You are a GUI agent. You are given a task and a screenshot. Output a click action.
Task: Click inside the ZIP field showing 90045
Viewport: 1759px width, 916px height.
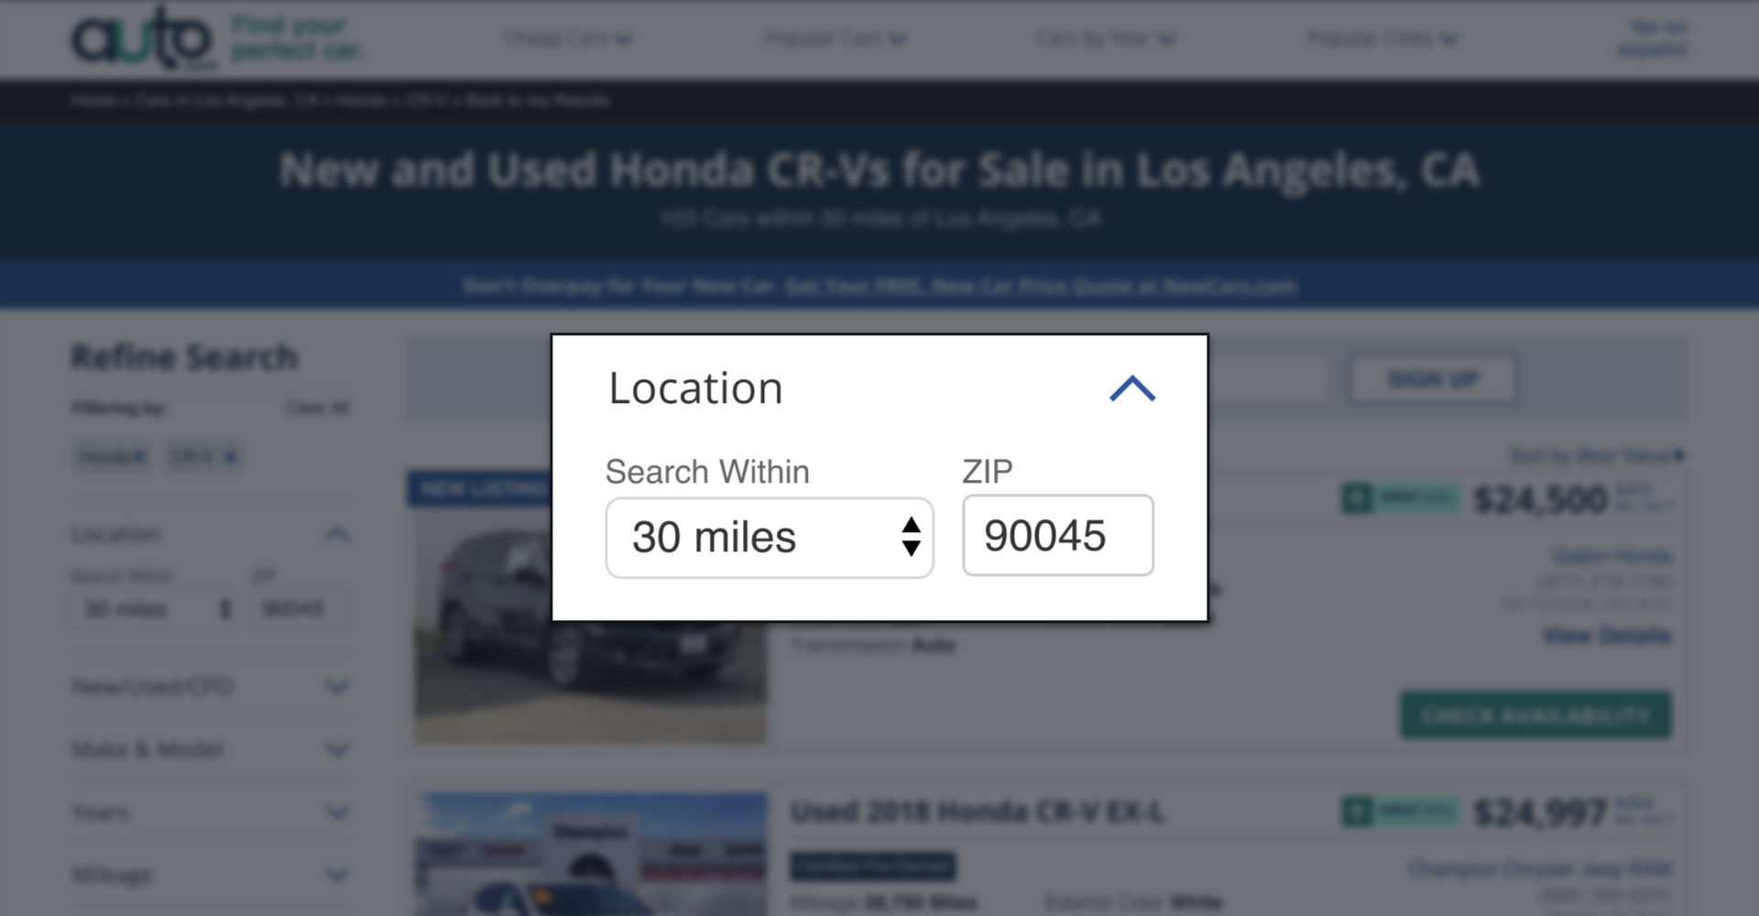pyautogui.click(x=1057, y=537)
